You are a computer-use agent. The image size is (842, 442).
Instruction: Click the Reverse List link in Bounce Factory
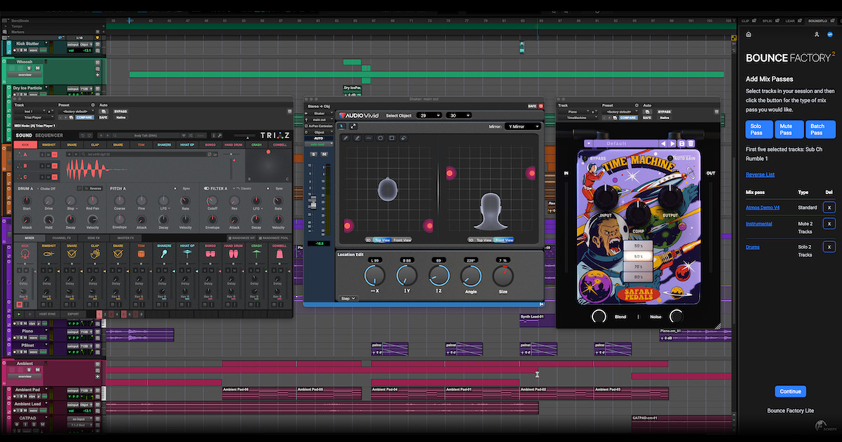click(760, 173)
